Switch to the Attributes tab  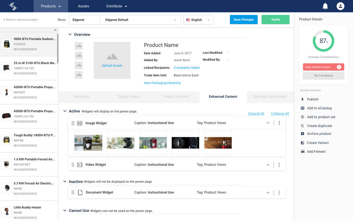[82, 97]
